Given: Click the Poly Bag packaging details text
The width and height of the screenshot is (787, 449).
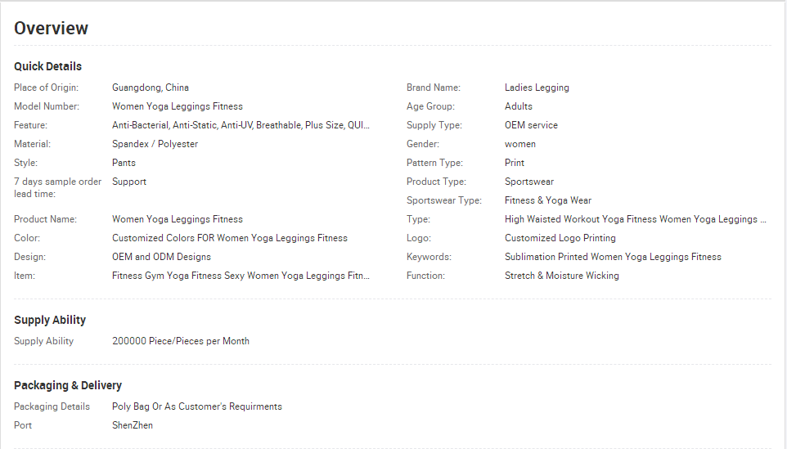Looking at the screenshot, I should click(196, 406).
